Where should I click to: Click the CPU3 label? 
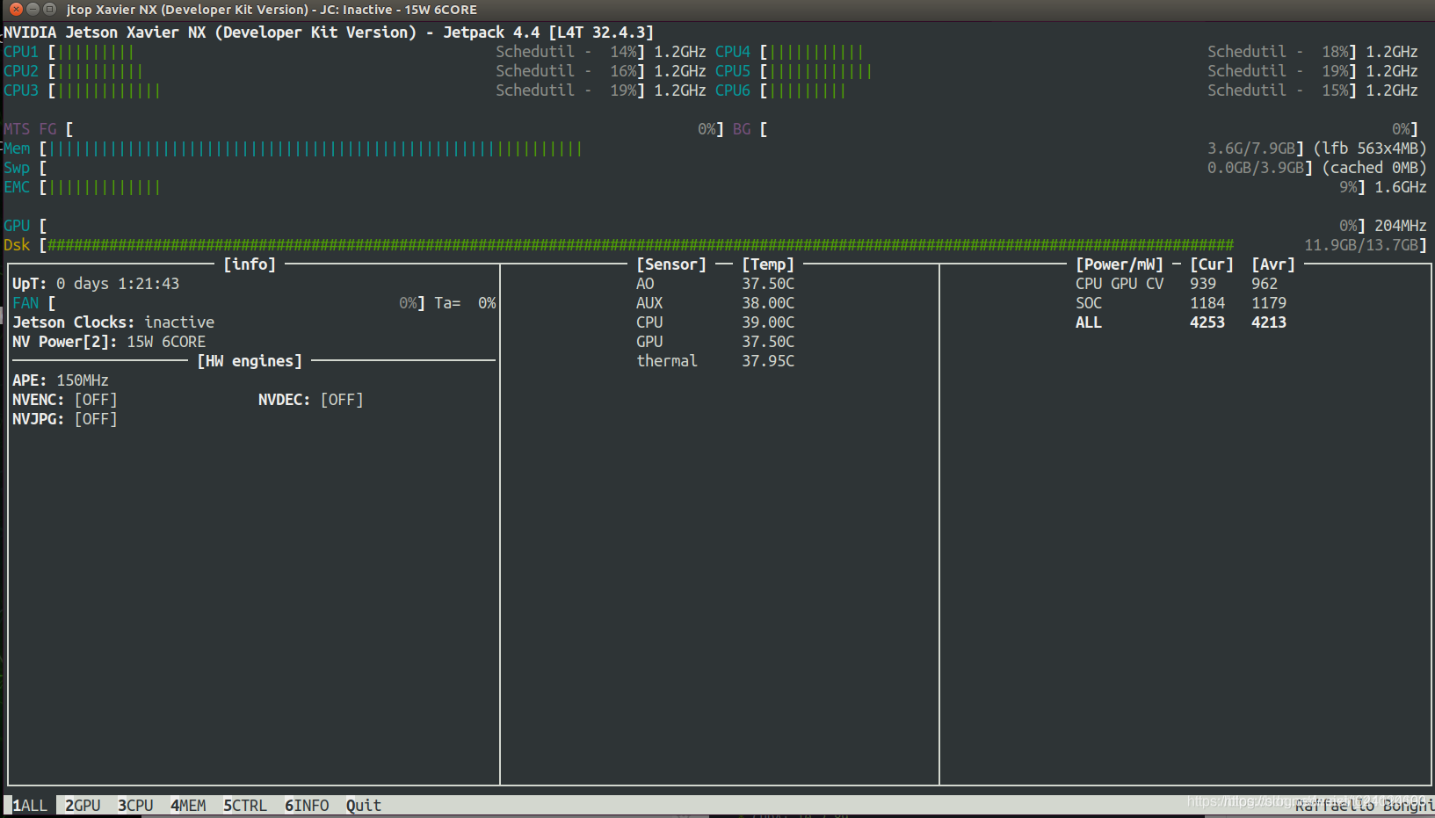tap(21, 90)
